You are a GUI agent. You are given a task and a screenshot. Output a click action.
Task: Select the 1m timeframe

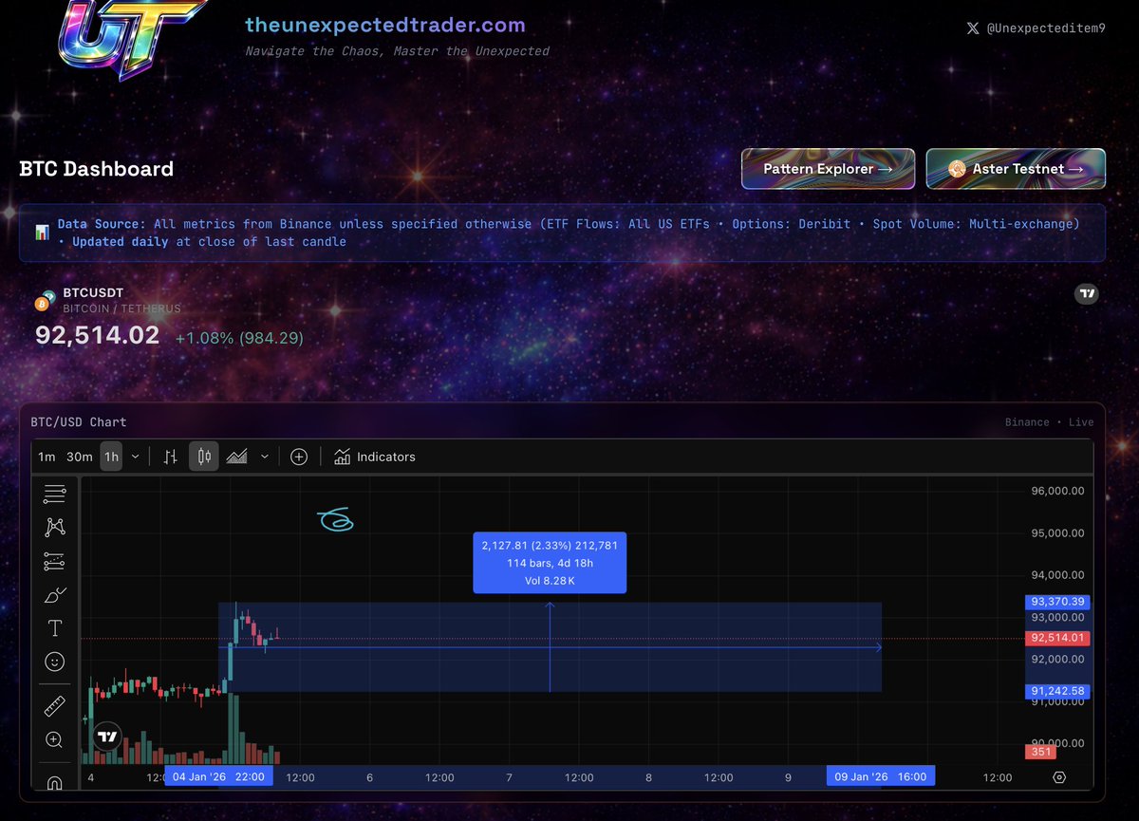47,457
